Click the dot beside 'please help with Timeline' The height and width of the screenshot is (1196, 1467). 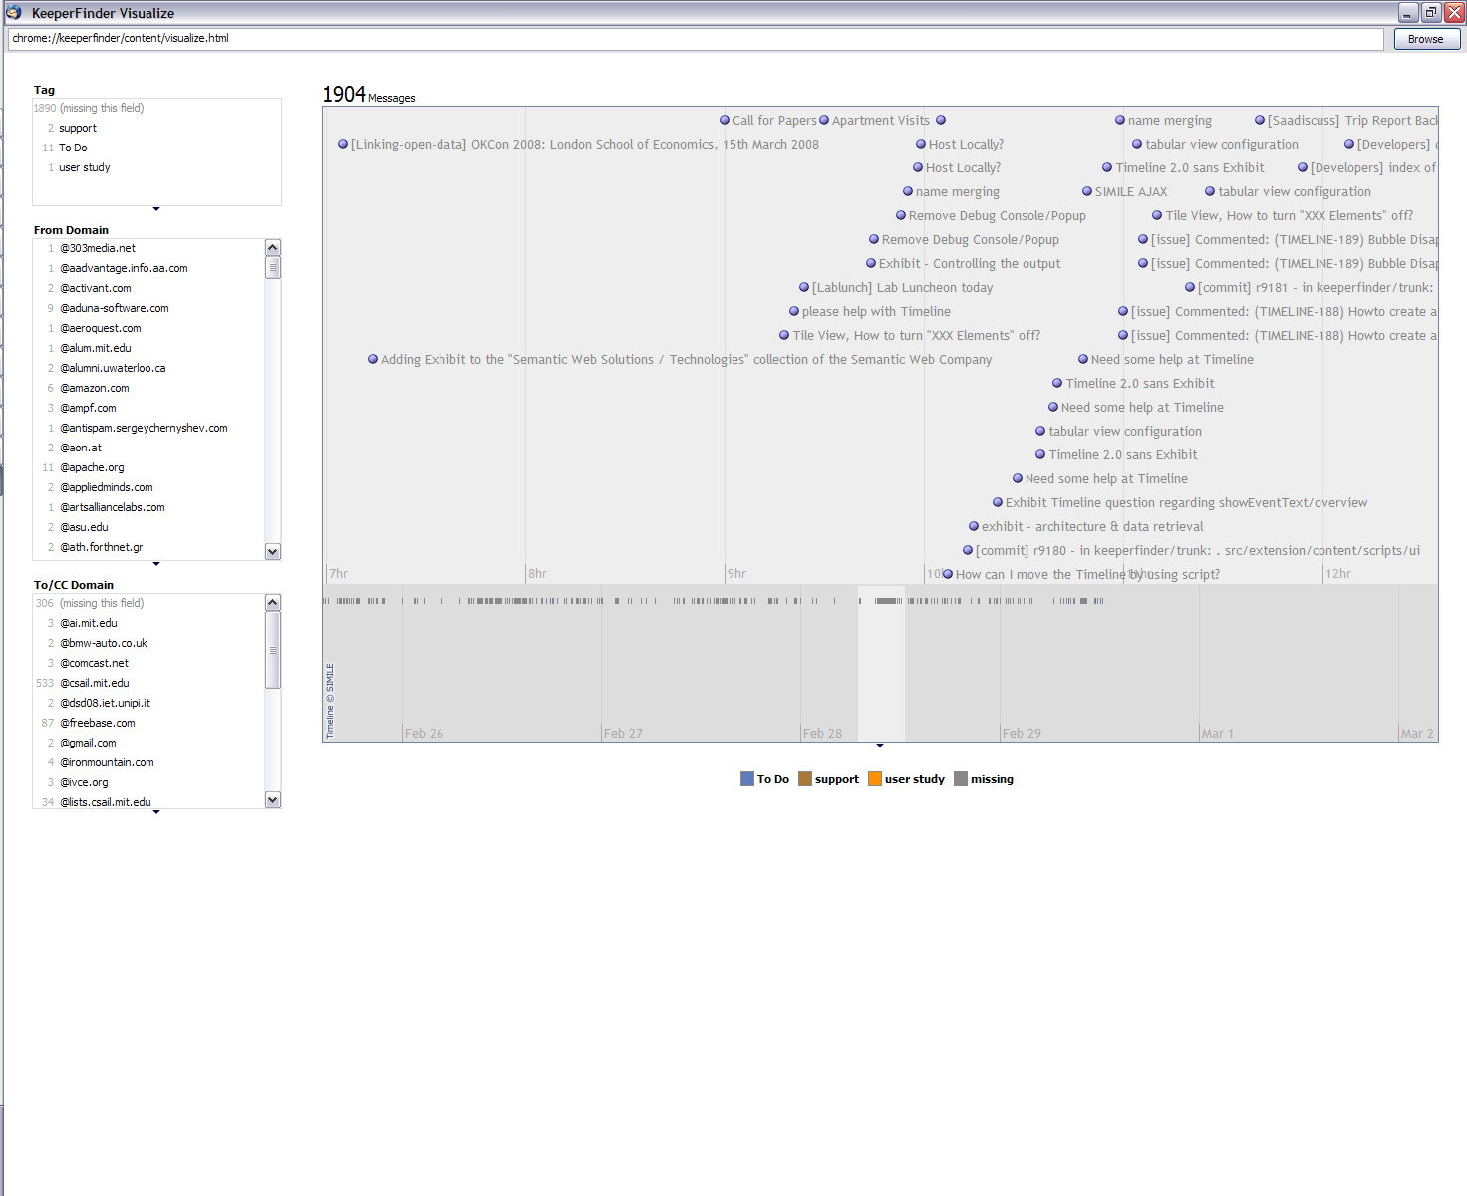(794, 311)
